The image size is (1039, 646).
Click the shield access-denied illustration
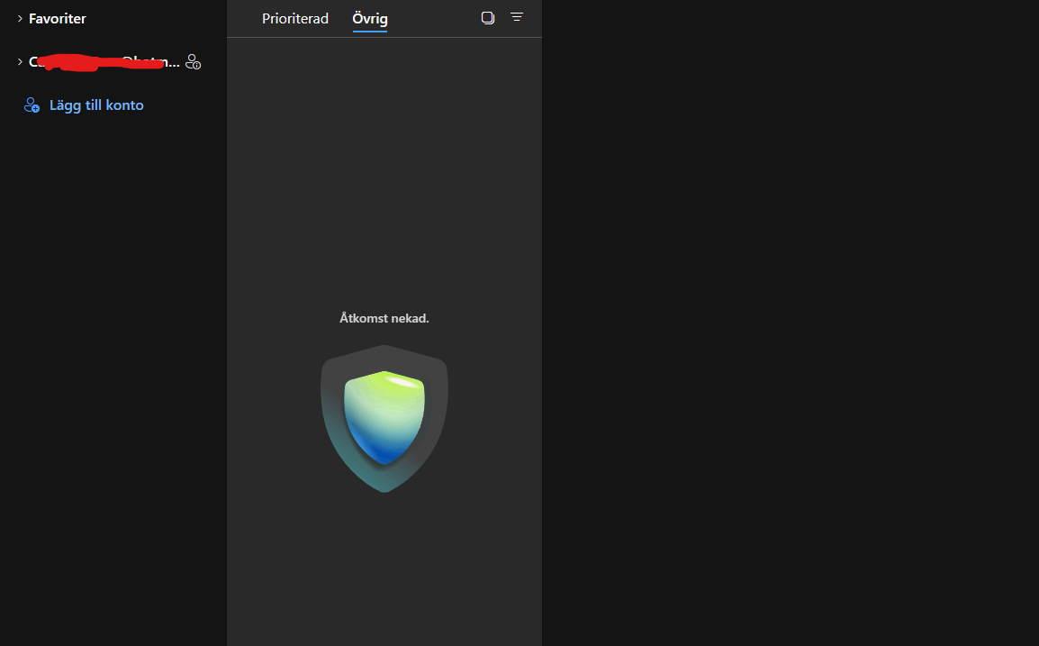coord(384,419)
